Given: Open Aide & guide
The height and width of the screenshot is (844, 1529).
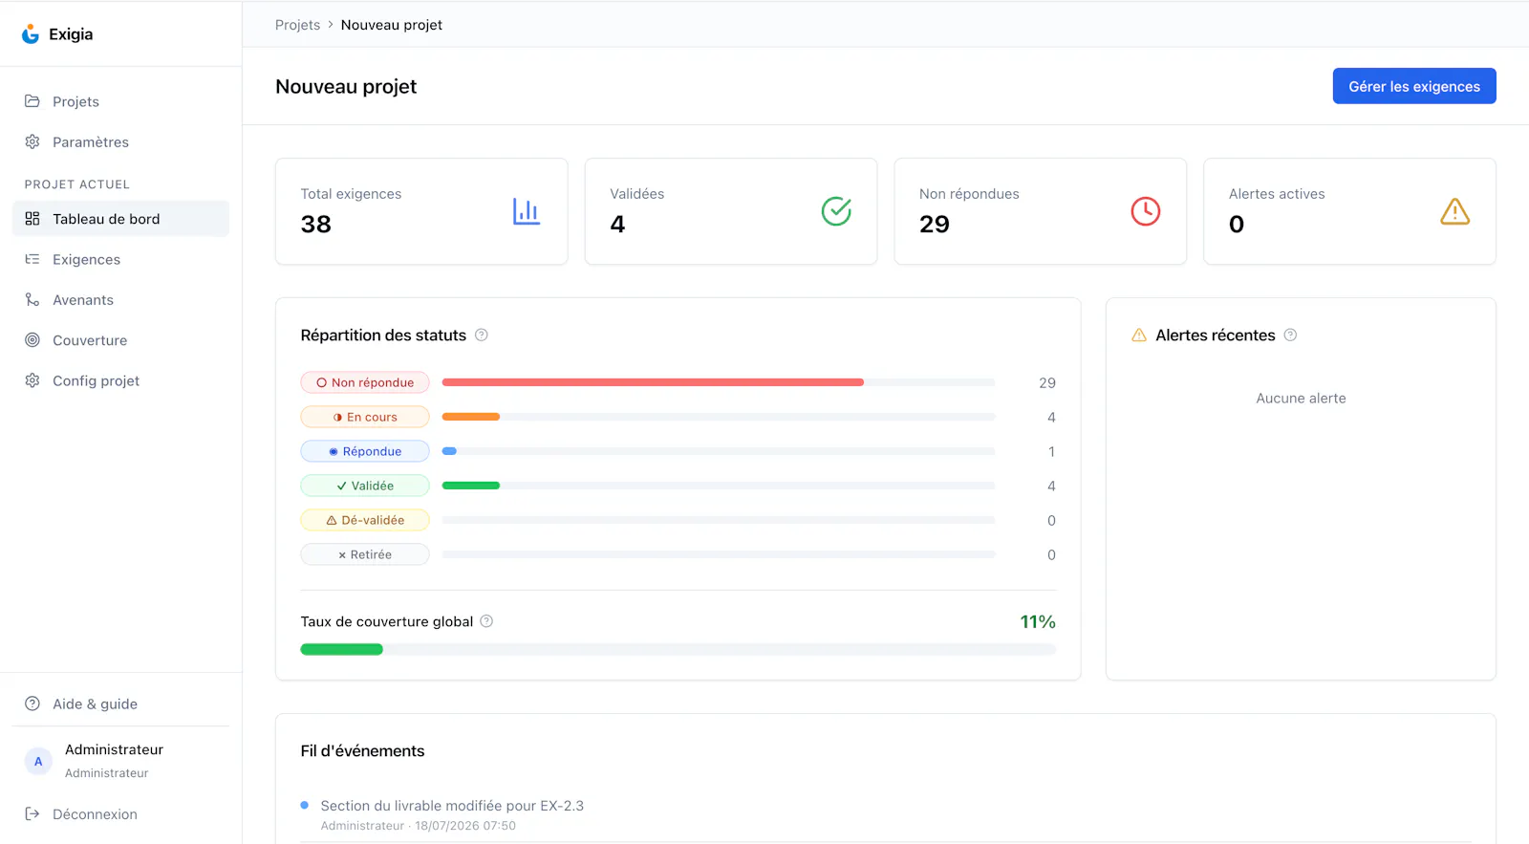Looking at the screenshot, I should 120,703.
